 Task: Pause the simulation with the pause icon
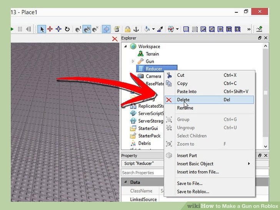click(20, 29)
